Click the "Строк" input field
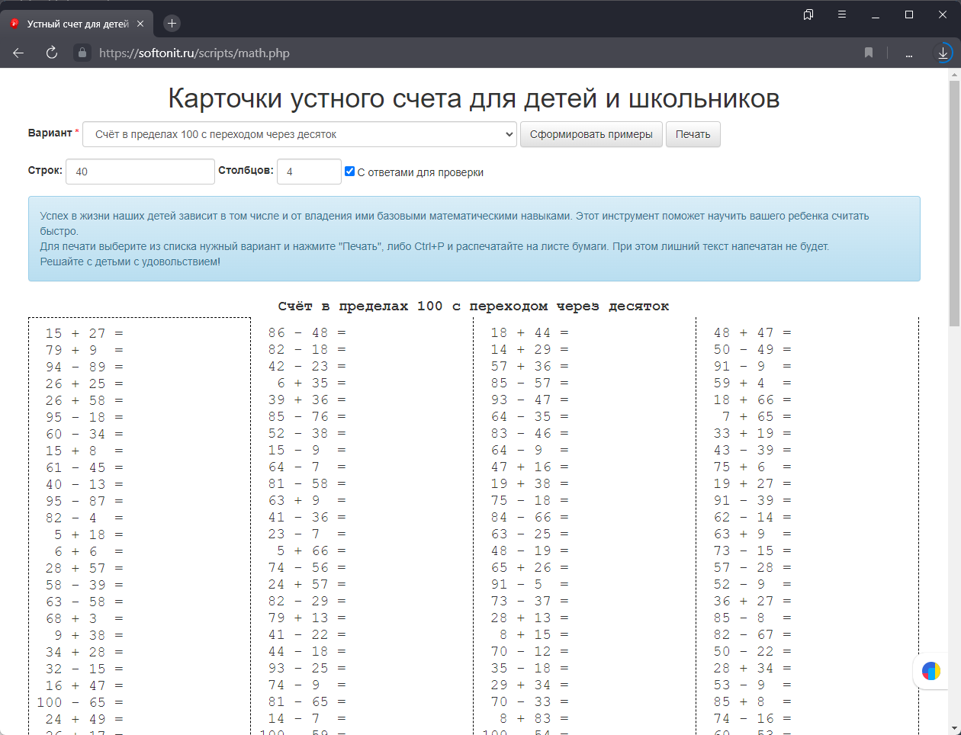 (140, 172)
